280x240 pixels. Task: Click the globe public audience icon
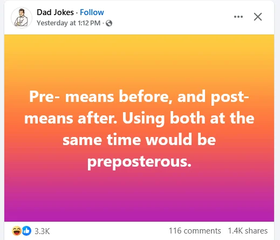coord(109,23)
